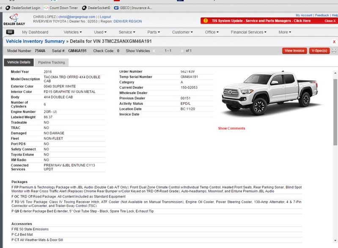The height and width of the screenshot is (248, 338).
Task: Click the Dealer Daily logo
Action: 14,20
